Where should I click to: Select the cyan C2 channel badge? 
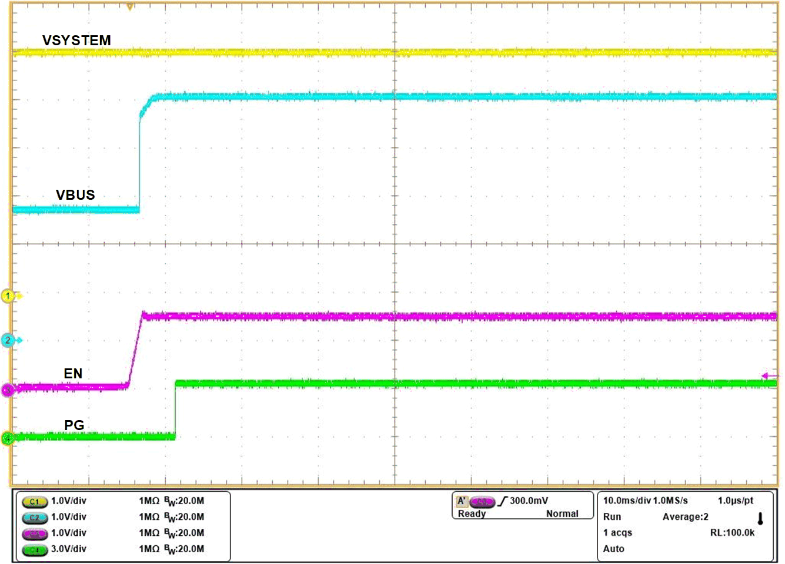[x=35, y=518]
